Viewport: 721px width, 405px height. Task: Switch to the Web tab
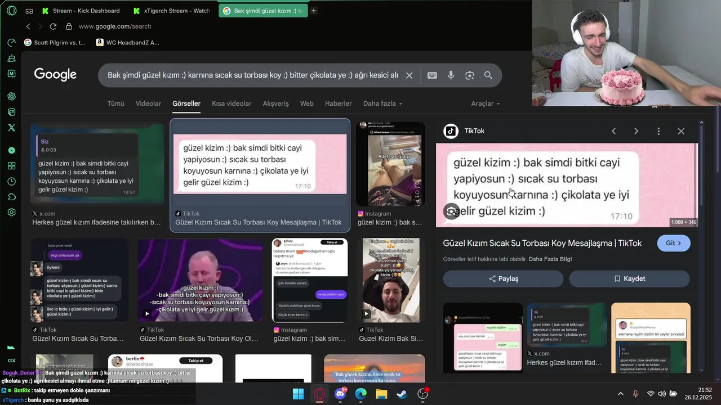pos(306,103)
